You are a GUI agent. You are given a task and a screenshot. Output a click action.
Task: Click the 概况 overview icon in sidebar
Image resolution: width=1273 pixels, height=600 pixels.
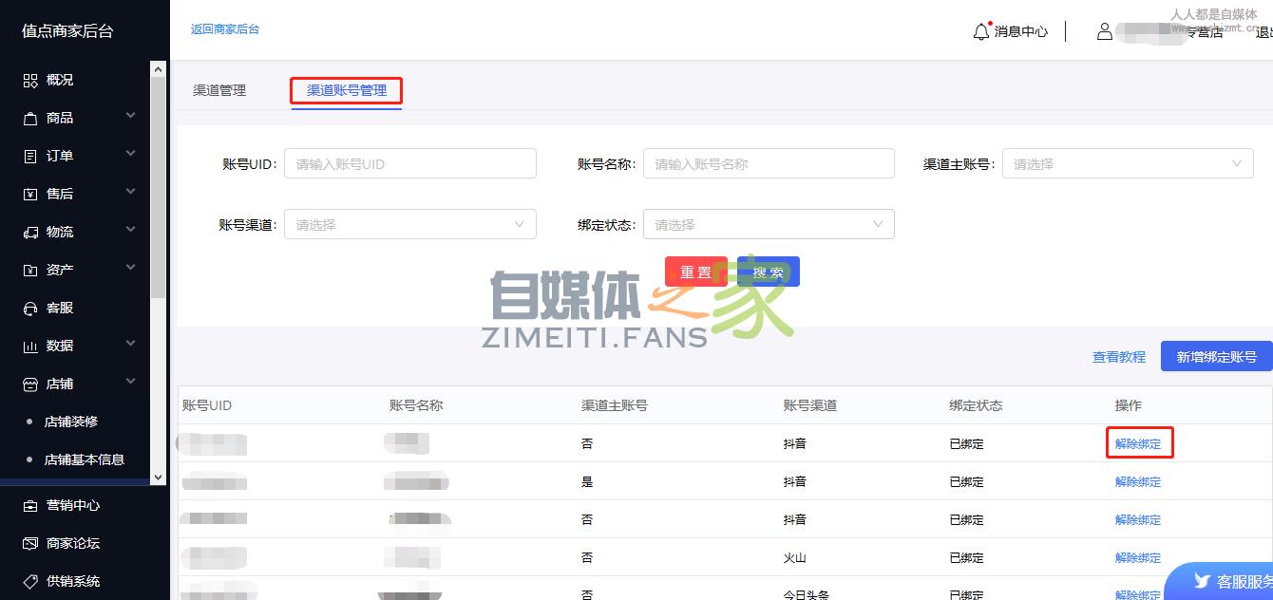[x=30, y=81]
